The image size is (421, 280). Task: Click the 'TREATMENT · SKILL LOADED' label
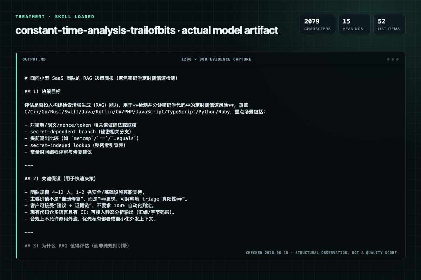click(55, 16)
